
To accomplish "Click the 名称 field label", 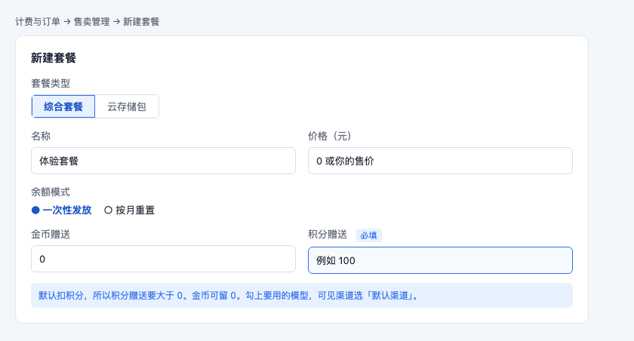I will click(x=41, y=136).
